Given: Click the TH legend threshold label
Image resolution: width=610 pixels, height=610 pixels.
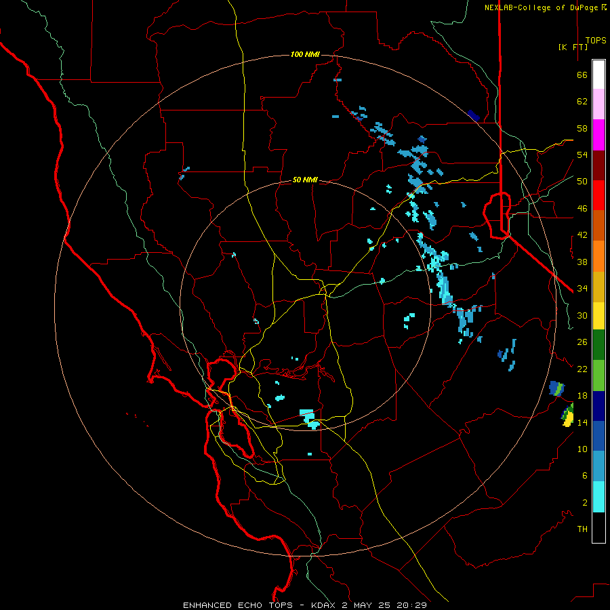Looking at the screenshot, I should [582, 529].
